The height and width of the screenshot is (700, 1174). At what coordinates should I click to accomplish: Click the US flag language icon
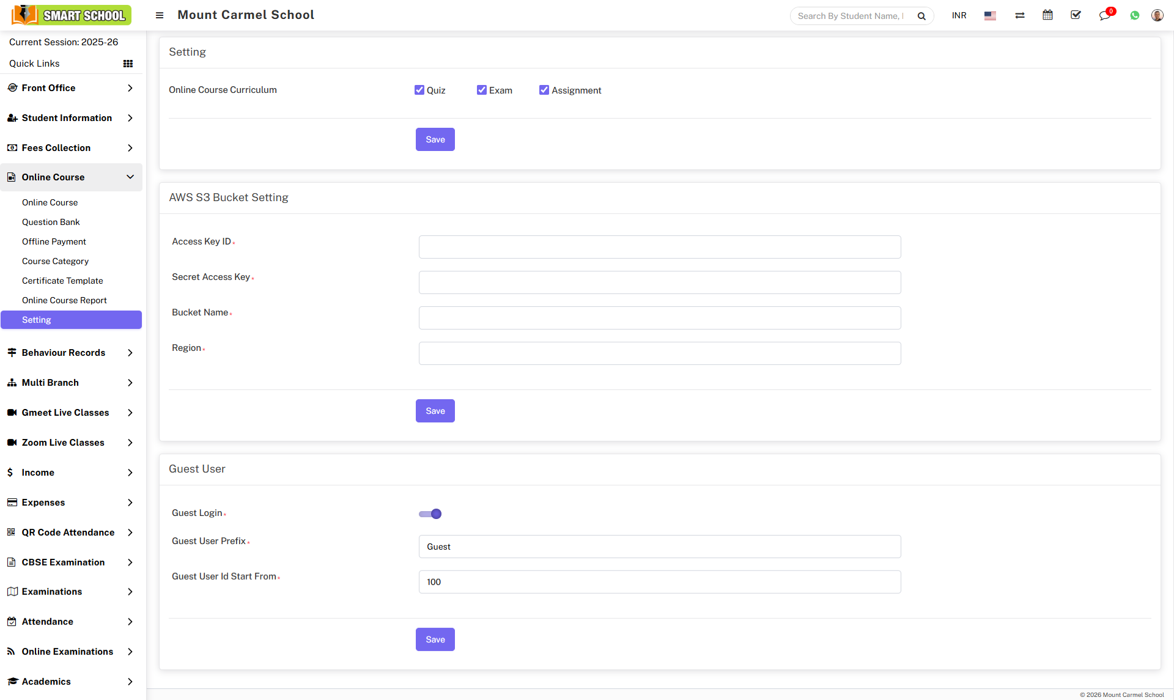(990, 15)
